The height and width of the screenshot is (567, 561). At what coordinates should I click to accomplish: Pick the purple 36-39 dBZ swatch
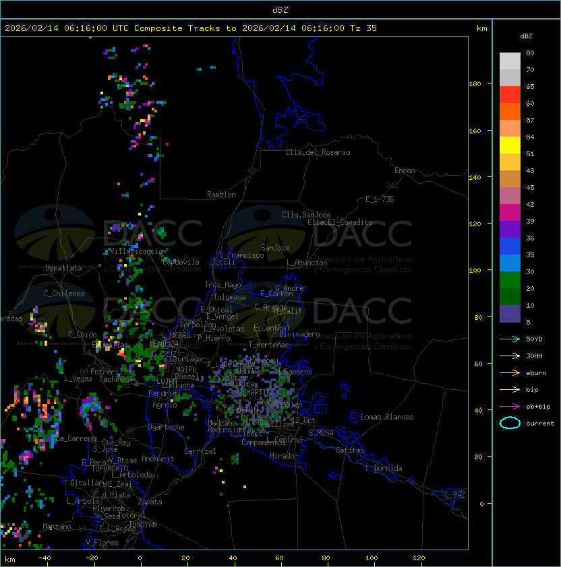coord(510,229)
